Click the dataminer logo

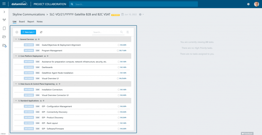point(19,4)
